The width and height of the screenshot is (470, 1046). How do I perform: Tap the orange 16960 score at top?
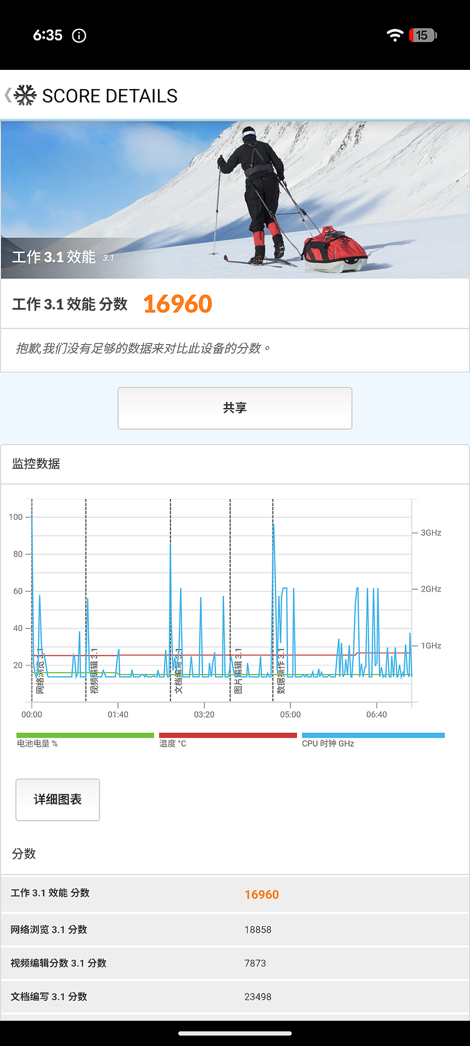tap(178, 304)
